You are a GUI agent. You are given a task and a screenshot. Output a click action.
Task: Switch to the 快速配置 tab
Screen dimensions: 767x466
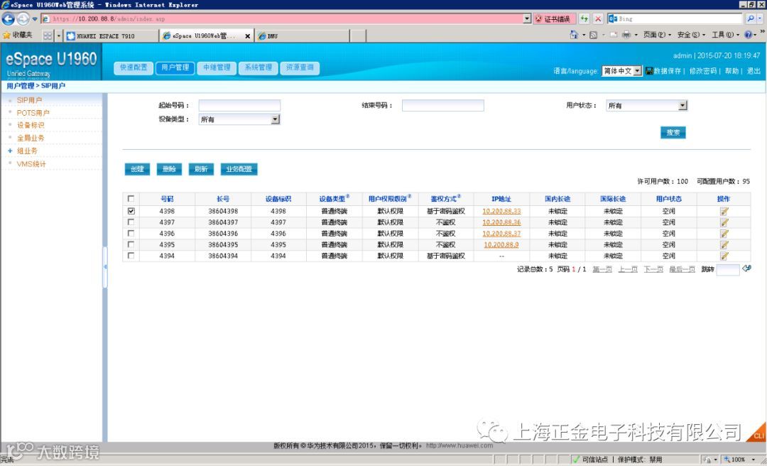(x=134, y=68)
